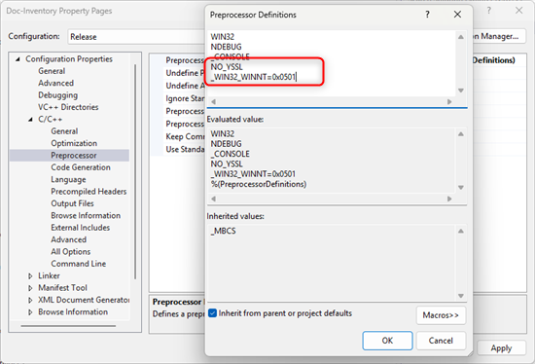The width and height of the screenshot is (535, 364).
Task: Select General under C/C++
Action: (64, 131)
